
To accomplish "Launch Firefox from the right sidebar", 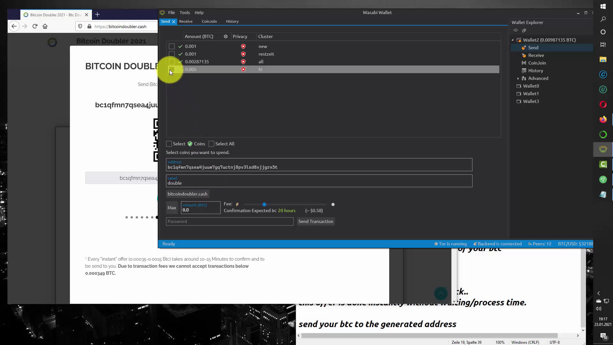I will (603, 119).
